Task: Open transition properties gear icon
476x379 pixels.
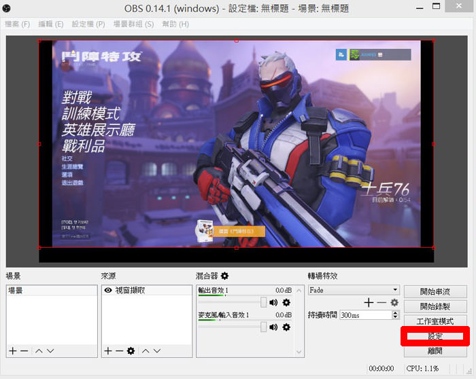Action: [x=394, y=302]
